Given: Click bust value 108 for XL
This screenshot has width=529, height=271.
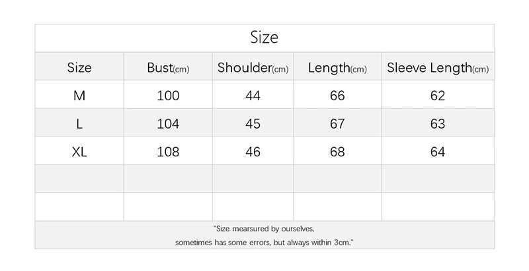Looking at the screenshot, I should [x=168, y=152].
